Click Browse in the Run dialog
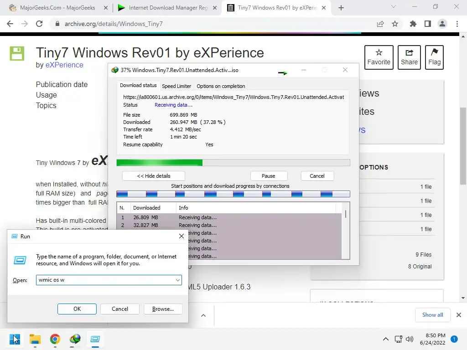The height and width of the screenshot is (350, 467). [163, 309]
